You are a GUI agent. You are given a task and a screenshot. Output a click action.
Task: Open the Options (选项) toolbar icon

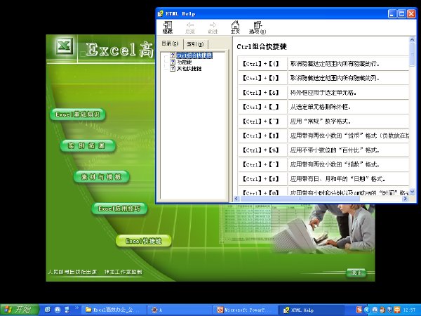(258, 27)
